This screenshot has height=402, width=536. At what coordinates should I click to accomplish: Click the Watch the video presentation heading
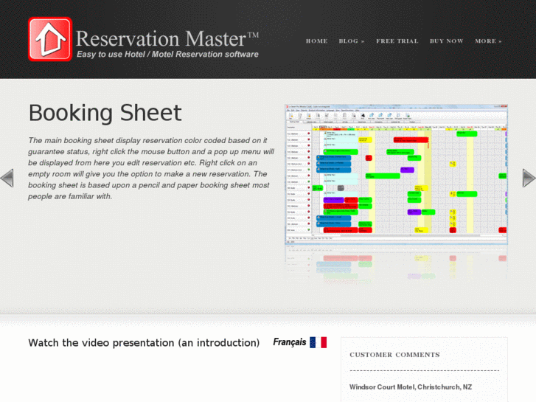coord(144,343)
